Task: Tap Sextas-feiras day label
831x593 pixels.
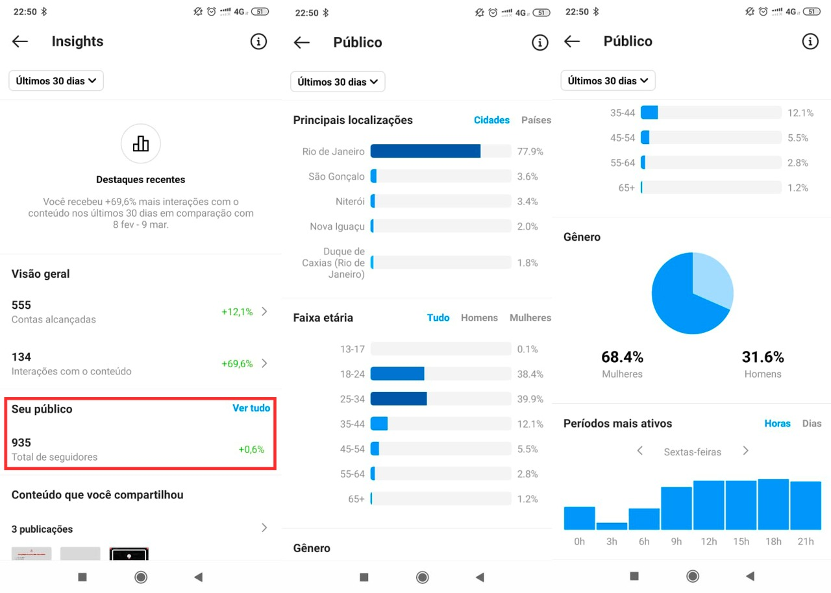Action: pyautogui.click(x=692, y=452)
